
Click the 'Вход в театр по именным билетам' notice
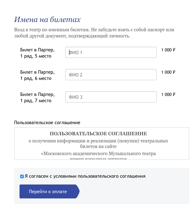tap(94, 33)
